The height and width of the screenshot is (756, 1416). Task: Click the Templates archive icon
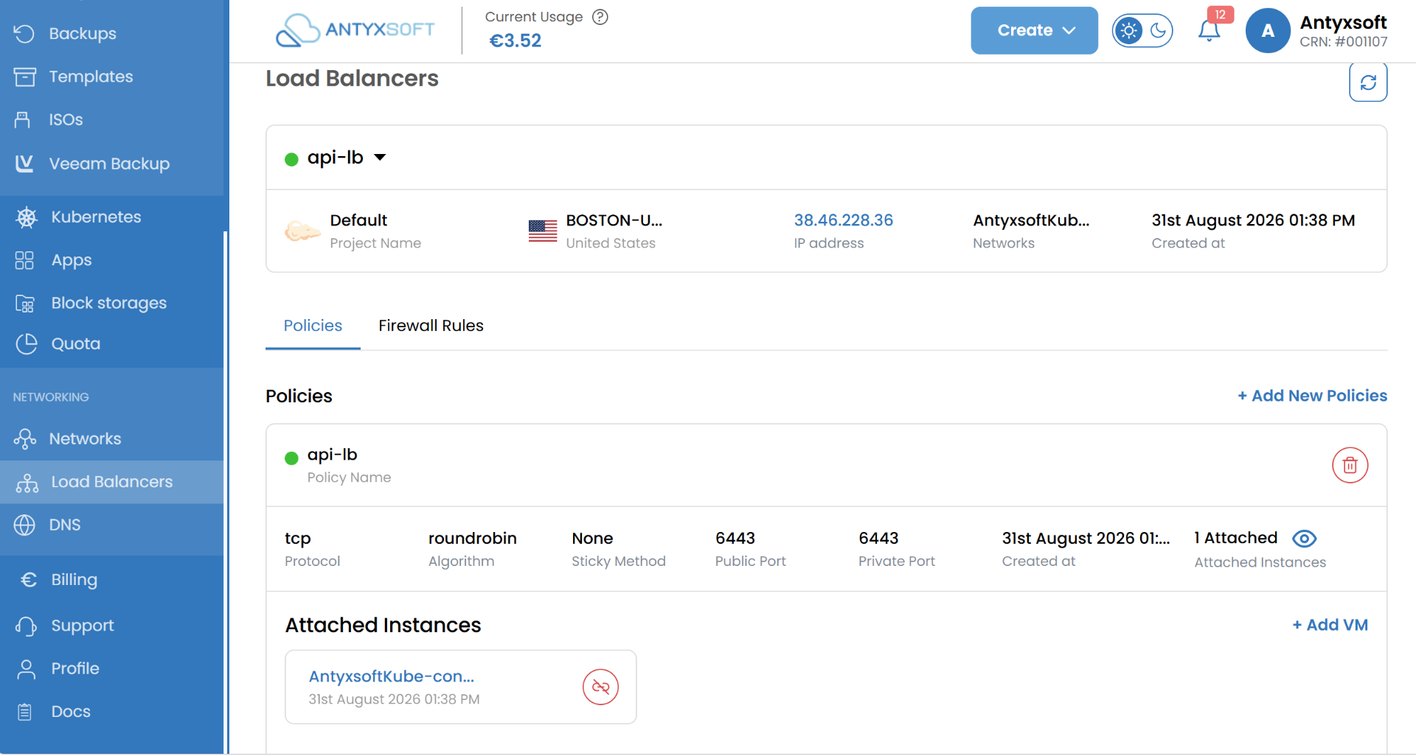[x=24, y=77]
